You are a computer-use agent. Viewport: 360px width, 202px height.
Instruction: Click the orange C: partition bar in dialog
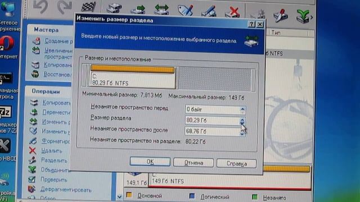coord(132,69)
